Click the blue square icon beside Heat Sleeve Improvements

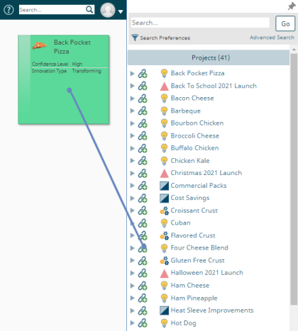pyautogui.click(x=164, y=310)
